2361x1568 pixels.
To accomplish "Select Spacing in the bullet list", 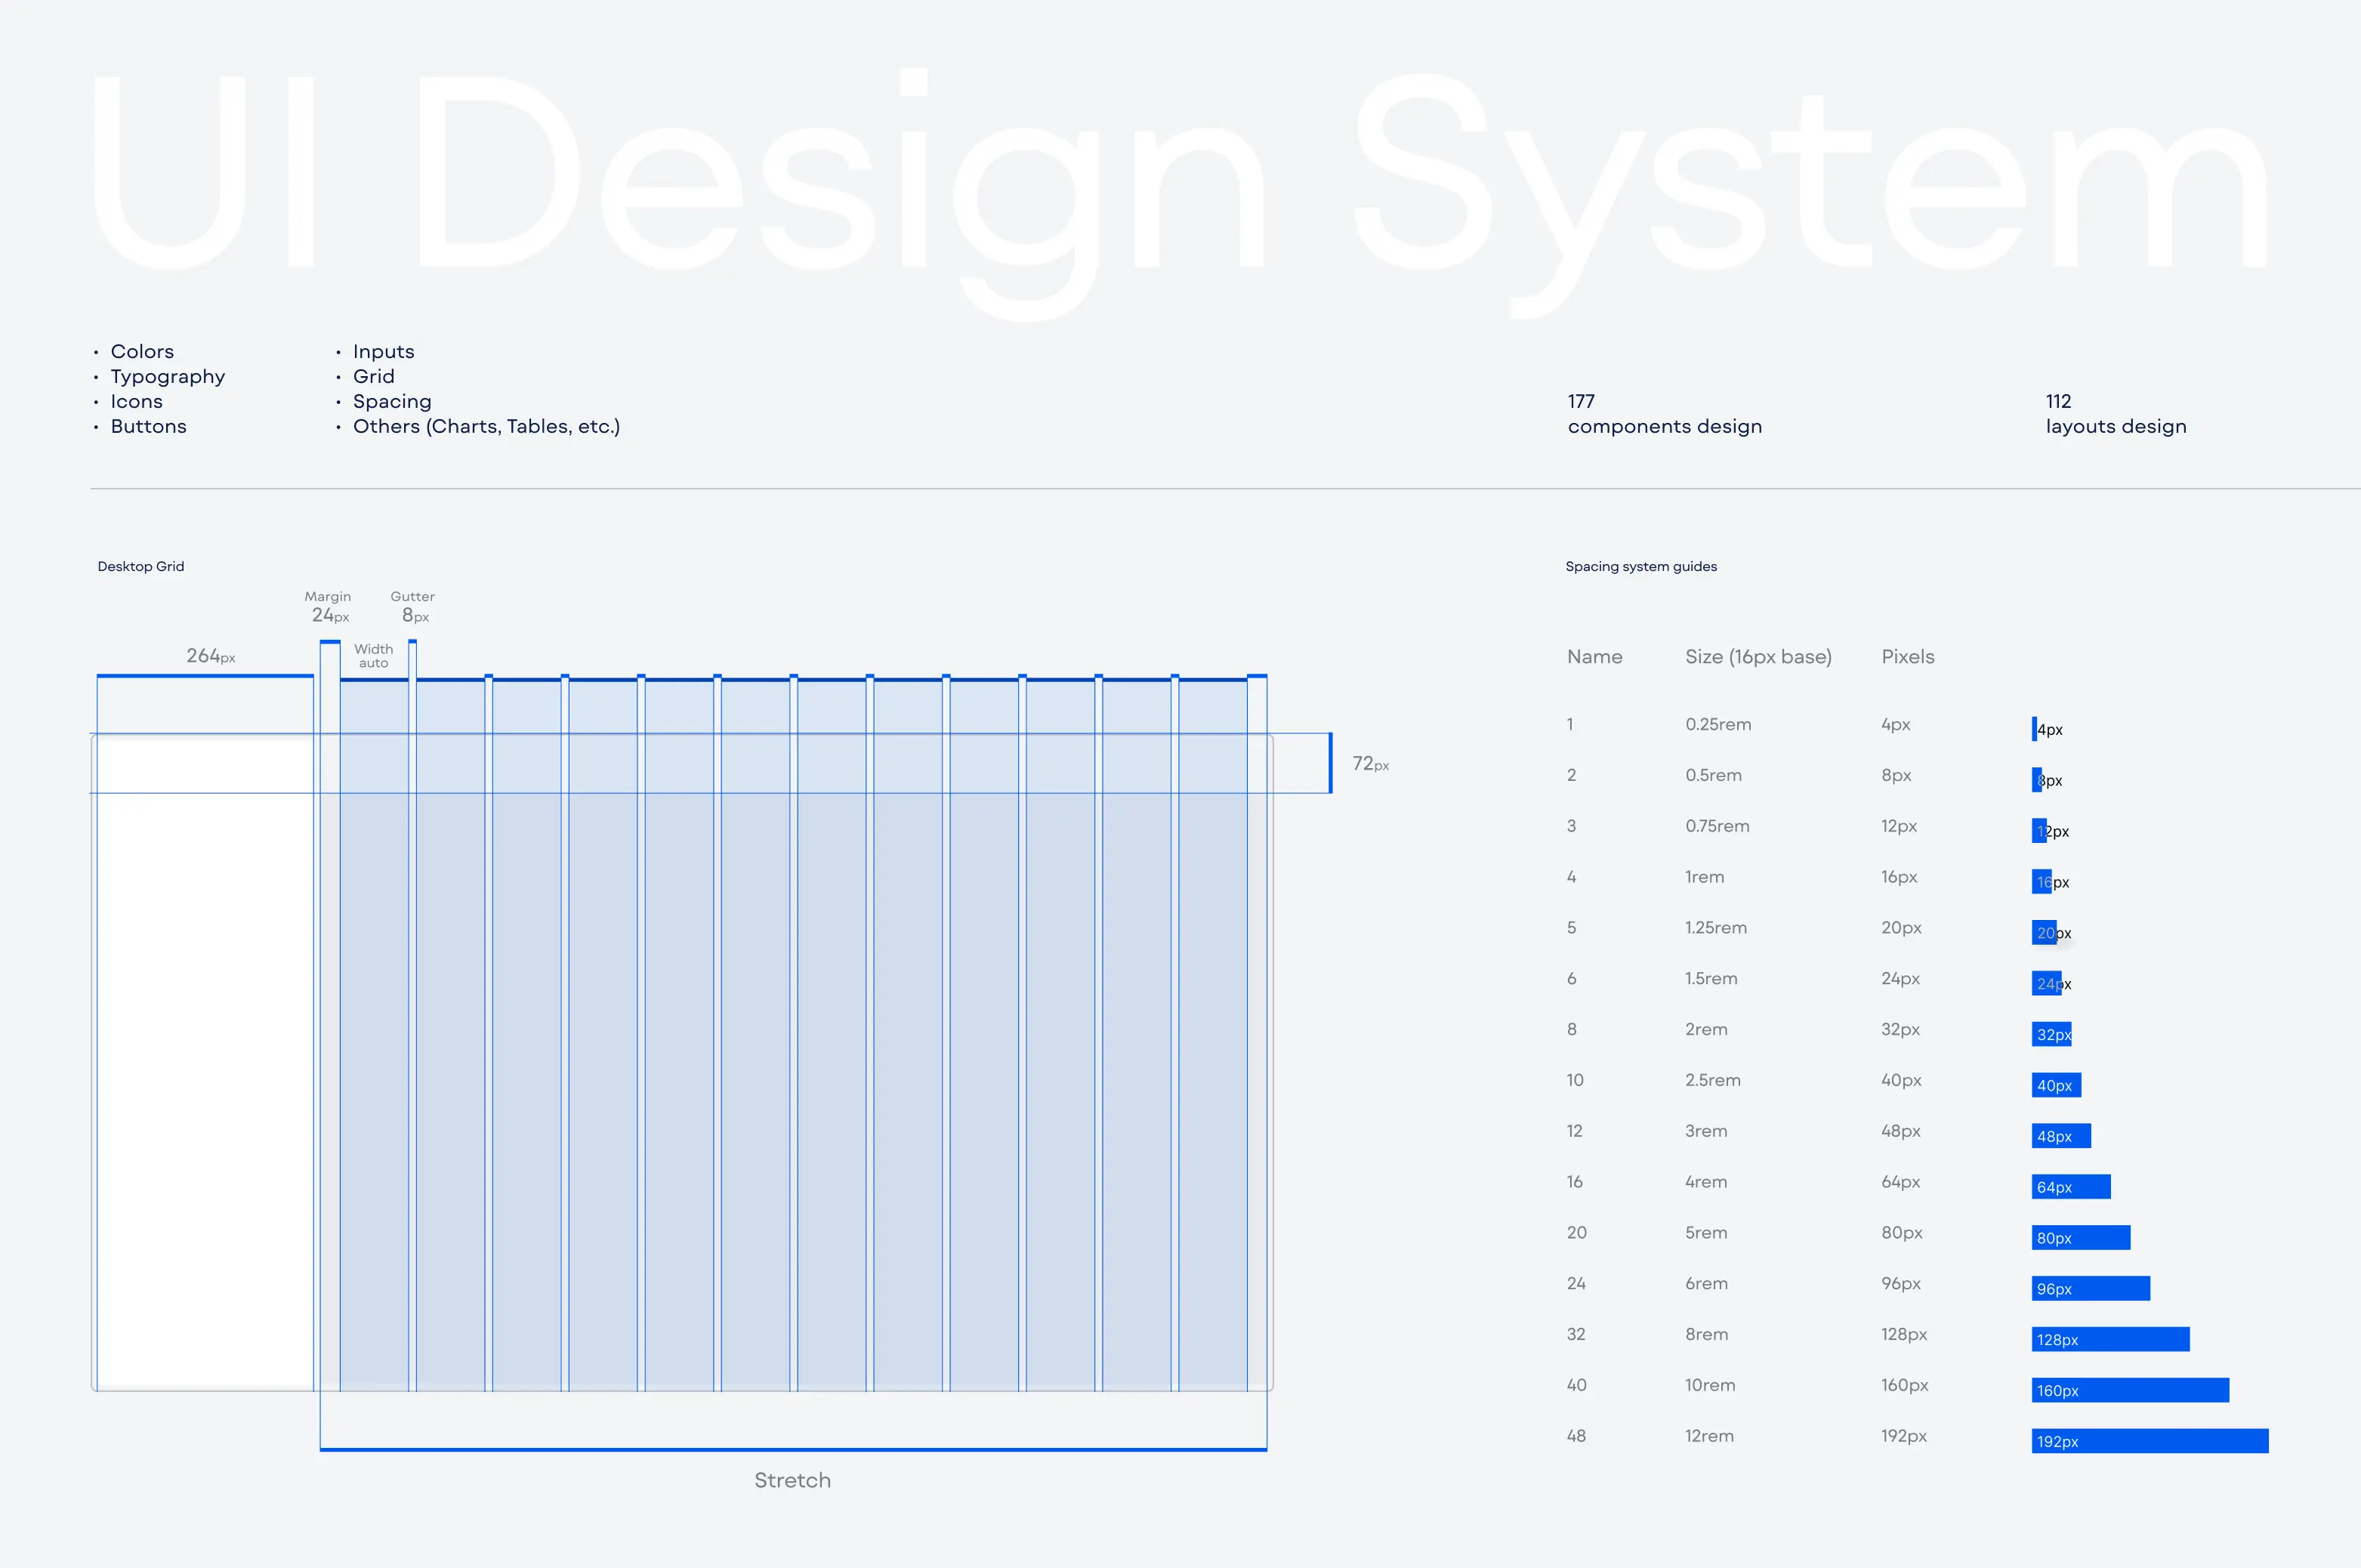I will point(392,402).
